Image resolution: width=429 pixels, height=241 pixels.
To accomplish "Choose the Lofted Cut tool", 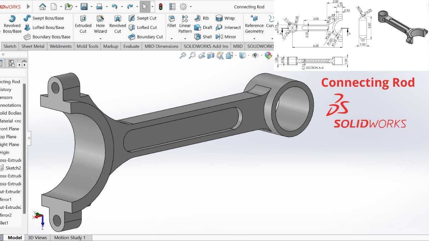I will 143,27.
